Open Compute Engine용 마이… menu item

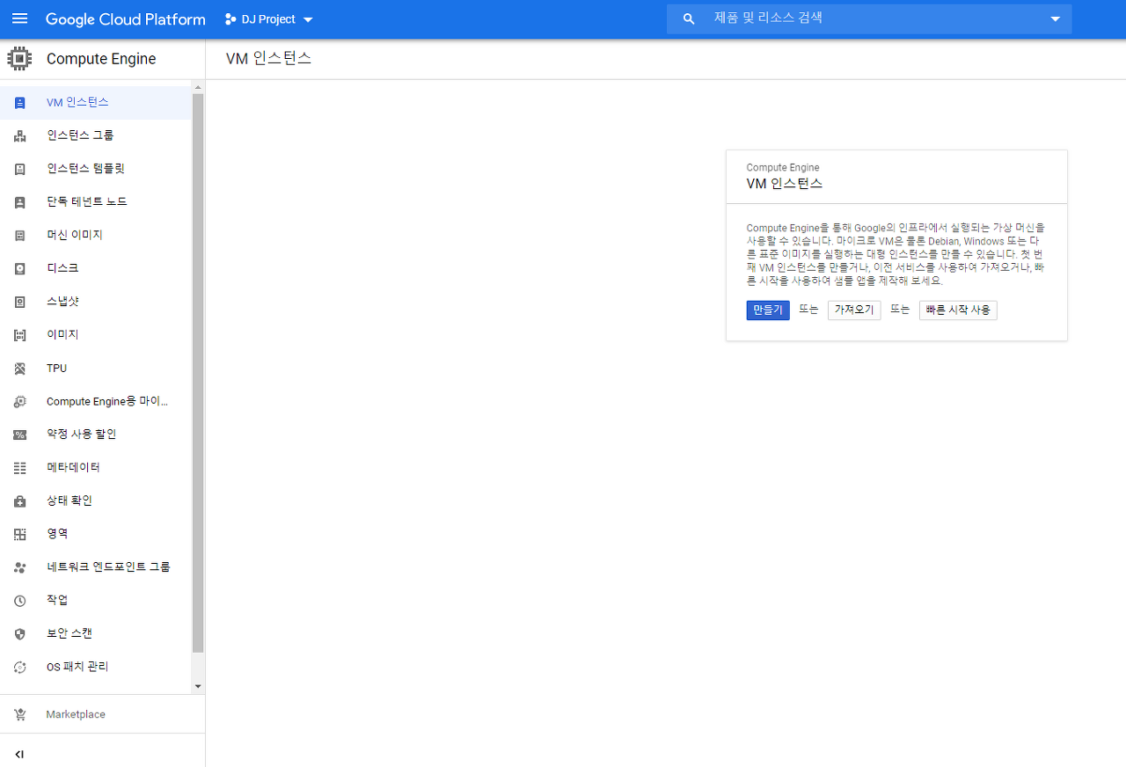(x=96, y=402)
